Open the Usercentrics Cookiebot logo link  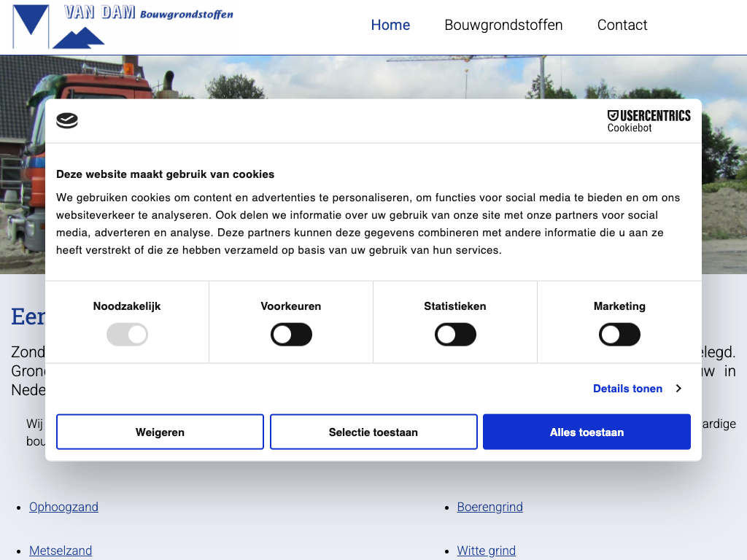tap(649, 121)
